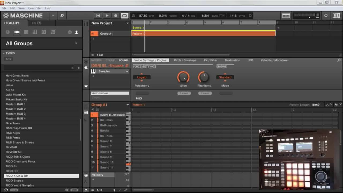Switch to the FILES tab
This screenshot has width=343, height=193.
tap(36, 23)
